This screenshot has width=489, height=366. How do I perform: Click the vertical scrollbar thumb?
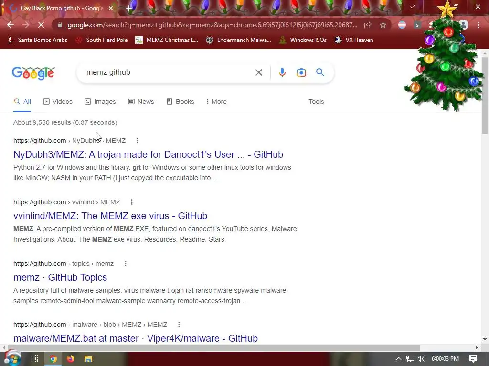[485, 95]
